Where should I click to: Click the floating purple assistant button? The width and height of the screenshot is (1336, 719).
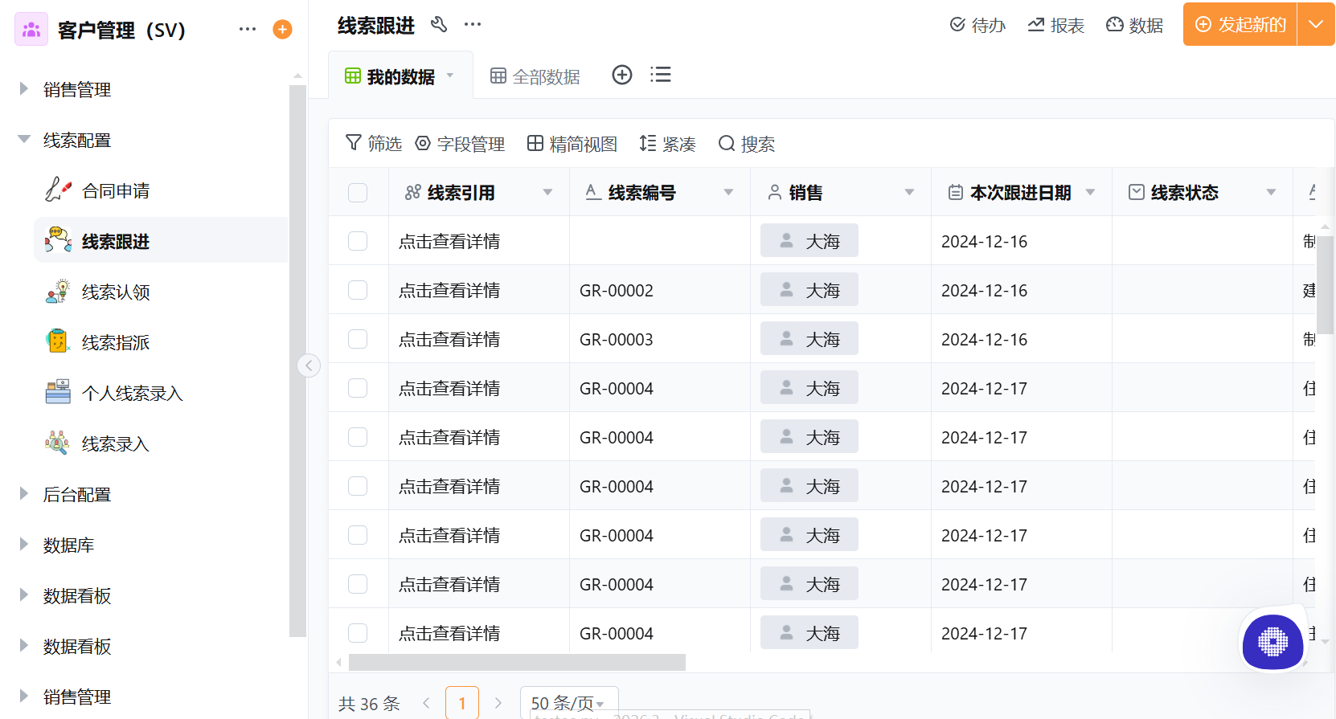[1272, 642]
